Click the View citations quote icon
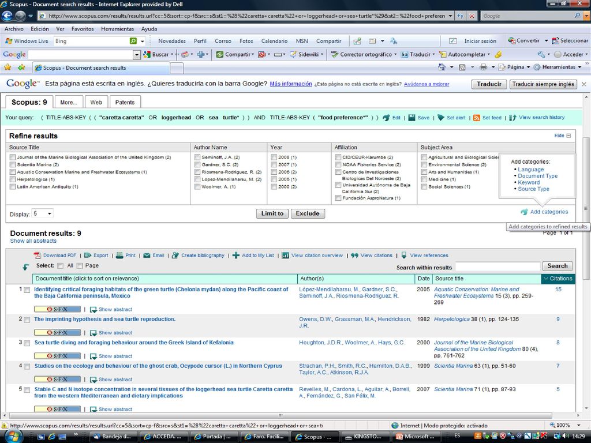This screenshot has width=591, height=443. (x=354, y=256)
